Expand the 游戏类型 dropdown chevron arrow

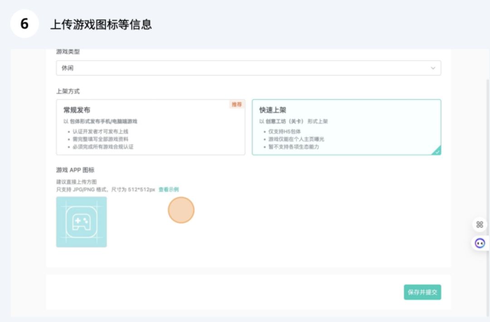point(433,68)
